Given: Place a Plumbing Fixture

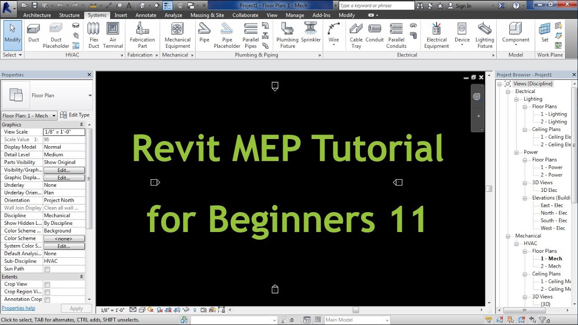Looking at the screenshot, I should (x=287, y=35).
